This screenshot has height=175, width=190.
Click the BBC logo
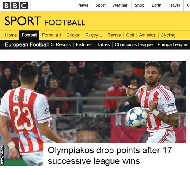pos(15,6)
